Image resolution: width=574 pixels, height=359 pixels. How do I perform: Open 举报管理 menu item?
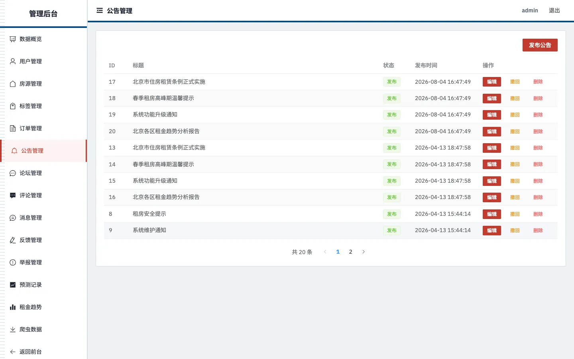(x=43, y=262)
